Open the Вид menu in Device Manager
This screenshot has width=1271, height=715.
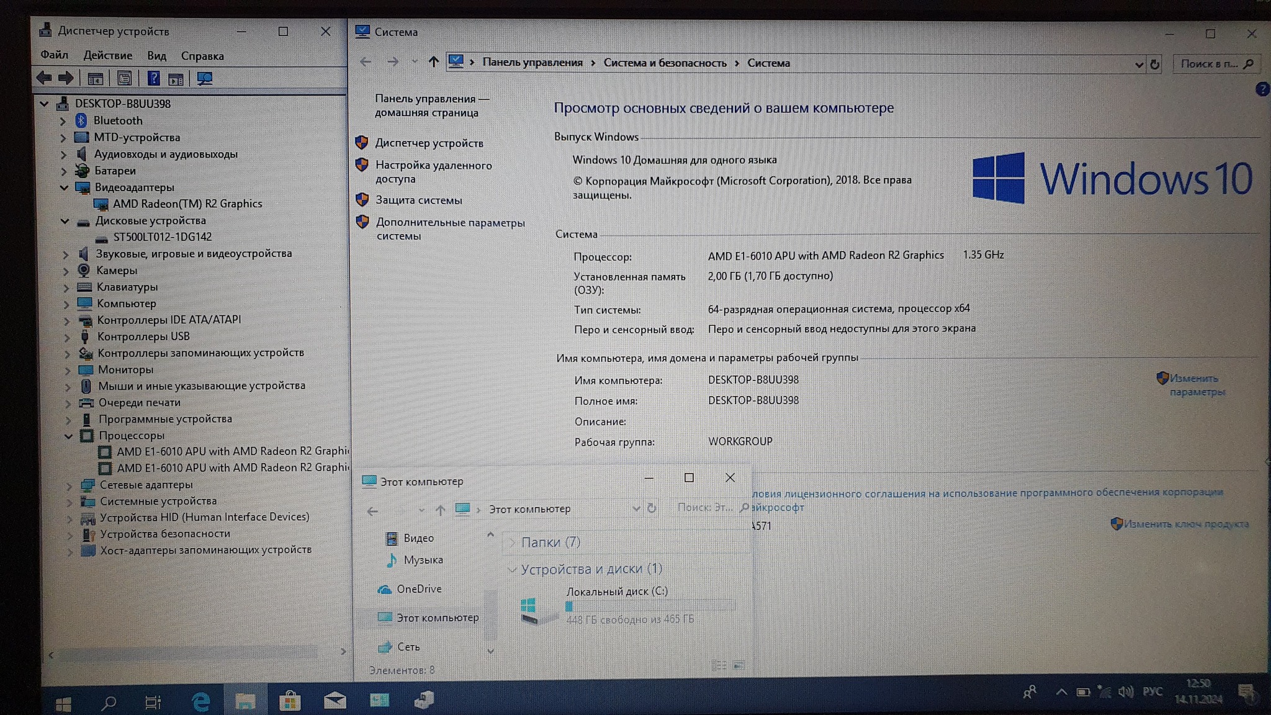pyautogui.click(x=156, y=55)
